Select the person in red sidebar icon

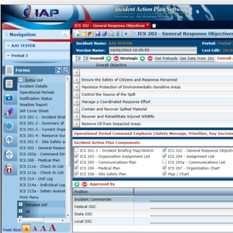pyautogui.click(x=9, y=168)
